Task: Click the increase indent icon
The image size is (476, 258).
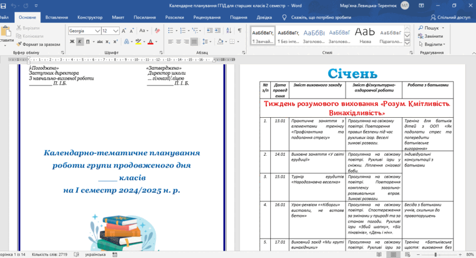Action: tap(217, 31)
